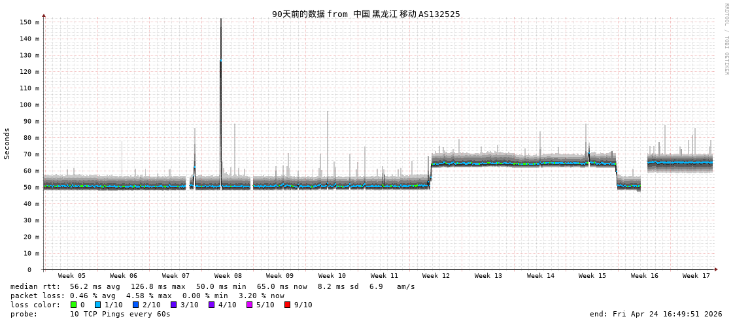Viewport: 733px width, 323px height.
Task: Click the 50 m y-axis tick label
Action: (31, 187)
